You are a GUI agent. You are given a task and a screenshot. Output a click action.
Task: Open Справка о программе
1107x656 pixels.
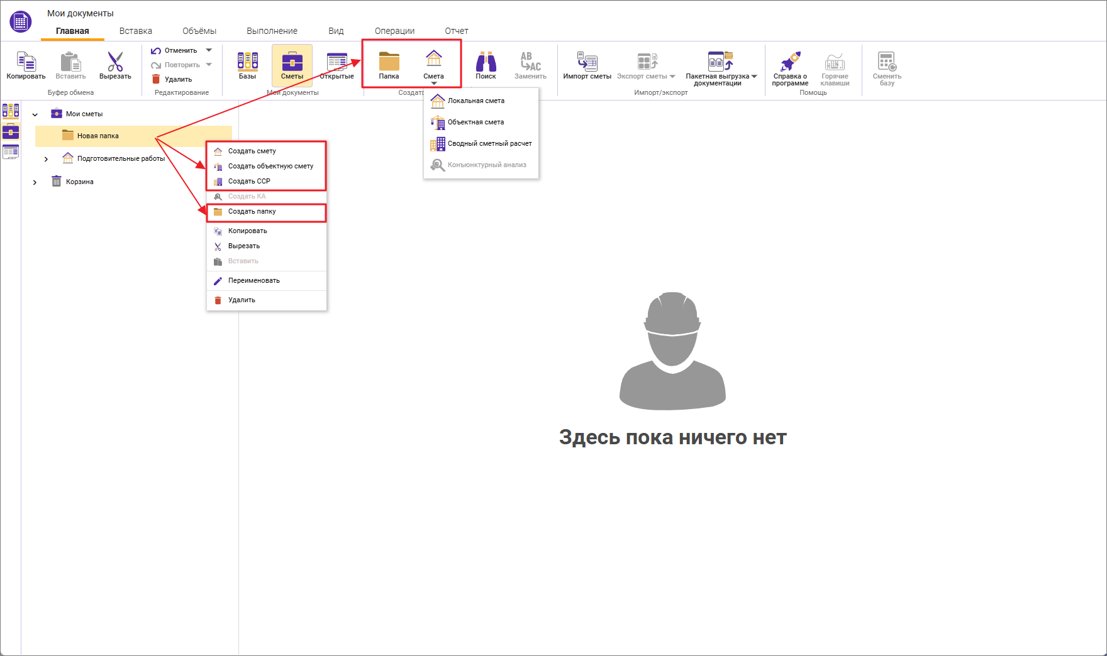790,66
